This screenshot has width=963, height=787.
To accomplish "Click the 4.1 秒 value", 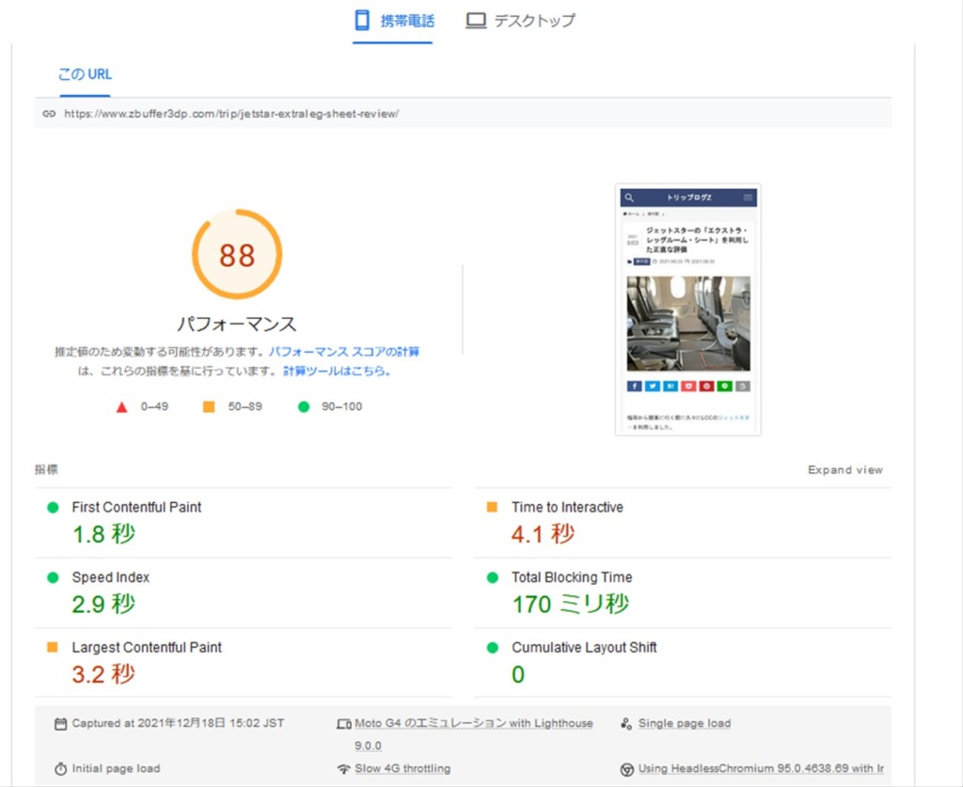I will 544,534.
